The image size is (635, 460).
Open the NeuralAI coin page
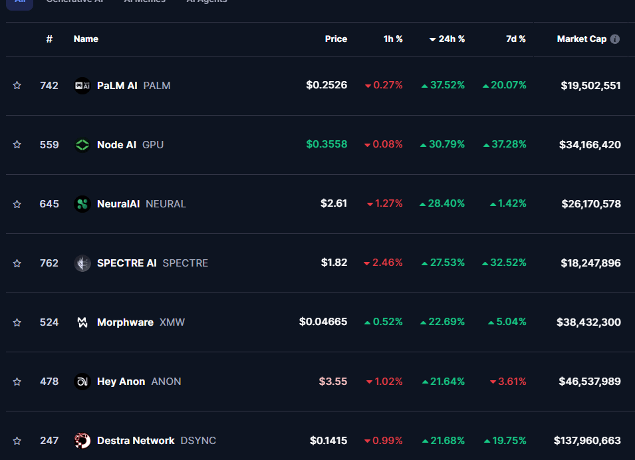pos(118,204)
